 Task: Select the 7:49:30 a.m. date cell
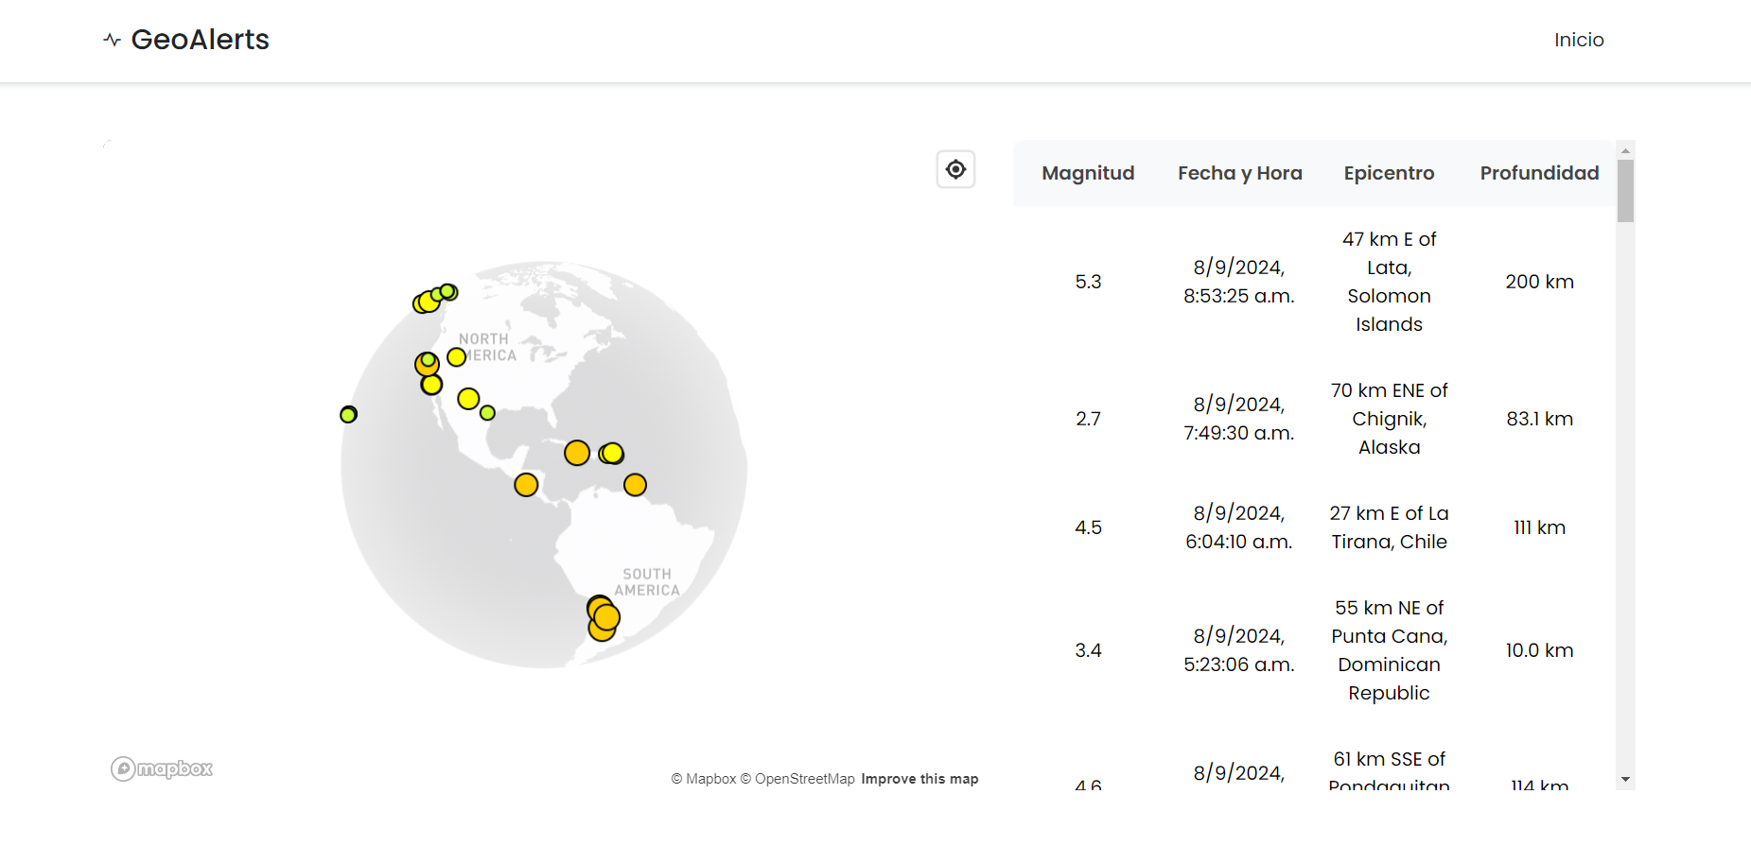(1239, 419)
